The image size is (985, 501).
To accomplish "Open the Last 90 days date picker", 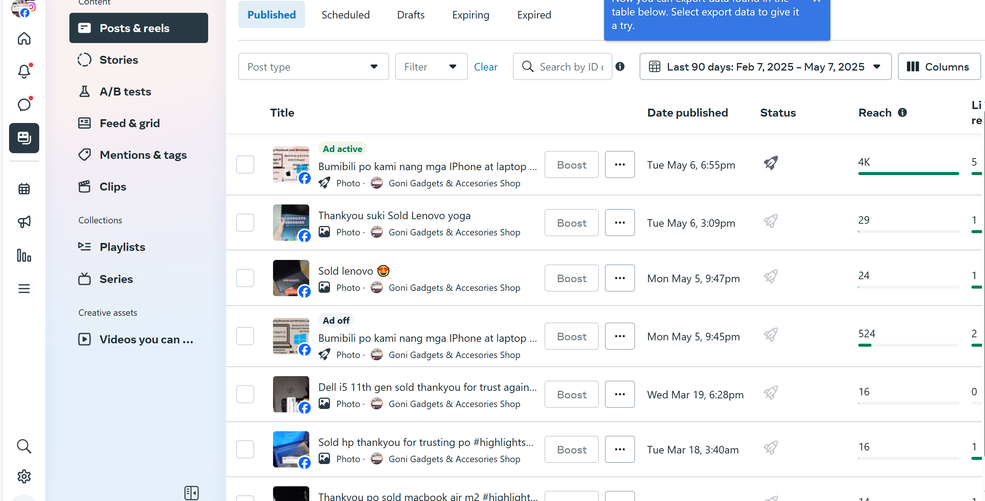I will [765, 66].
